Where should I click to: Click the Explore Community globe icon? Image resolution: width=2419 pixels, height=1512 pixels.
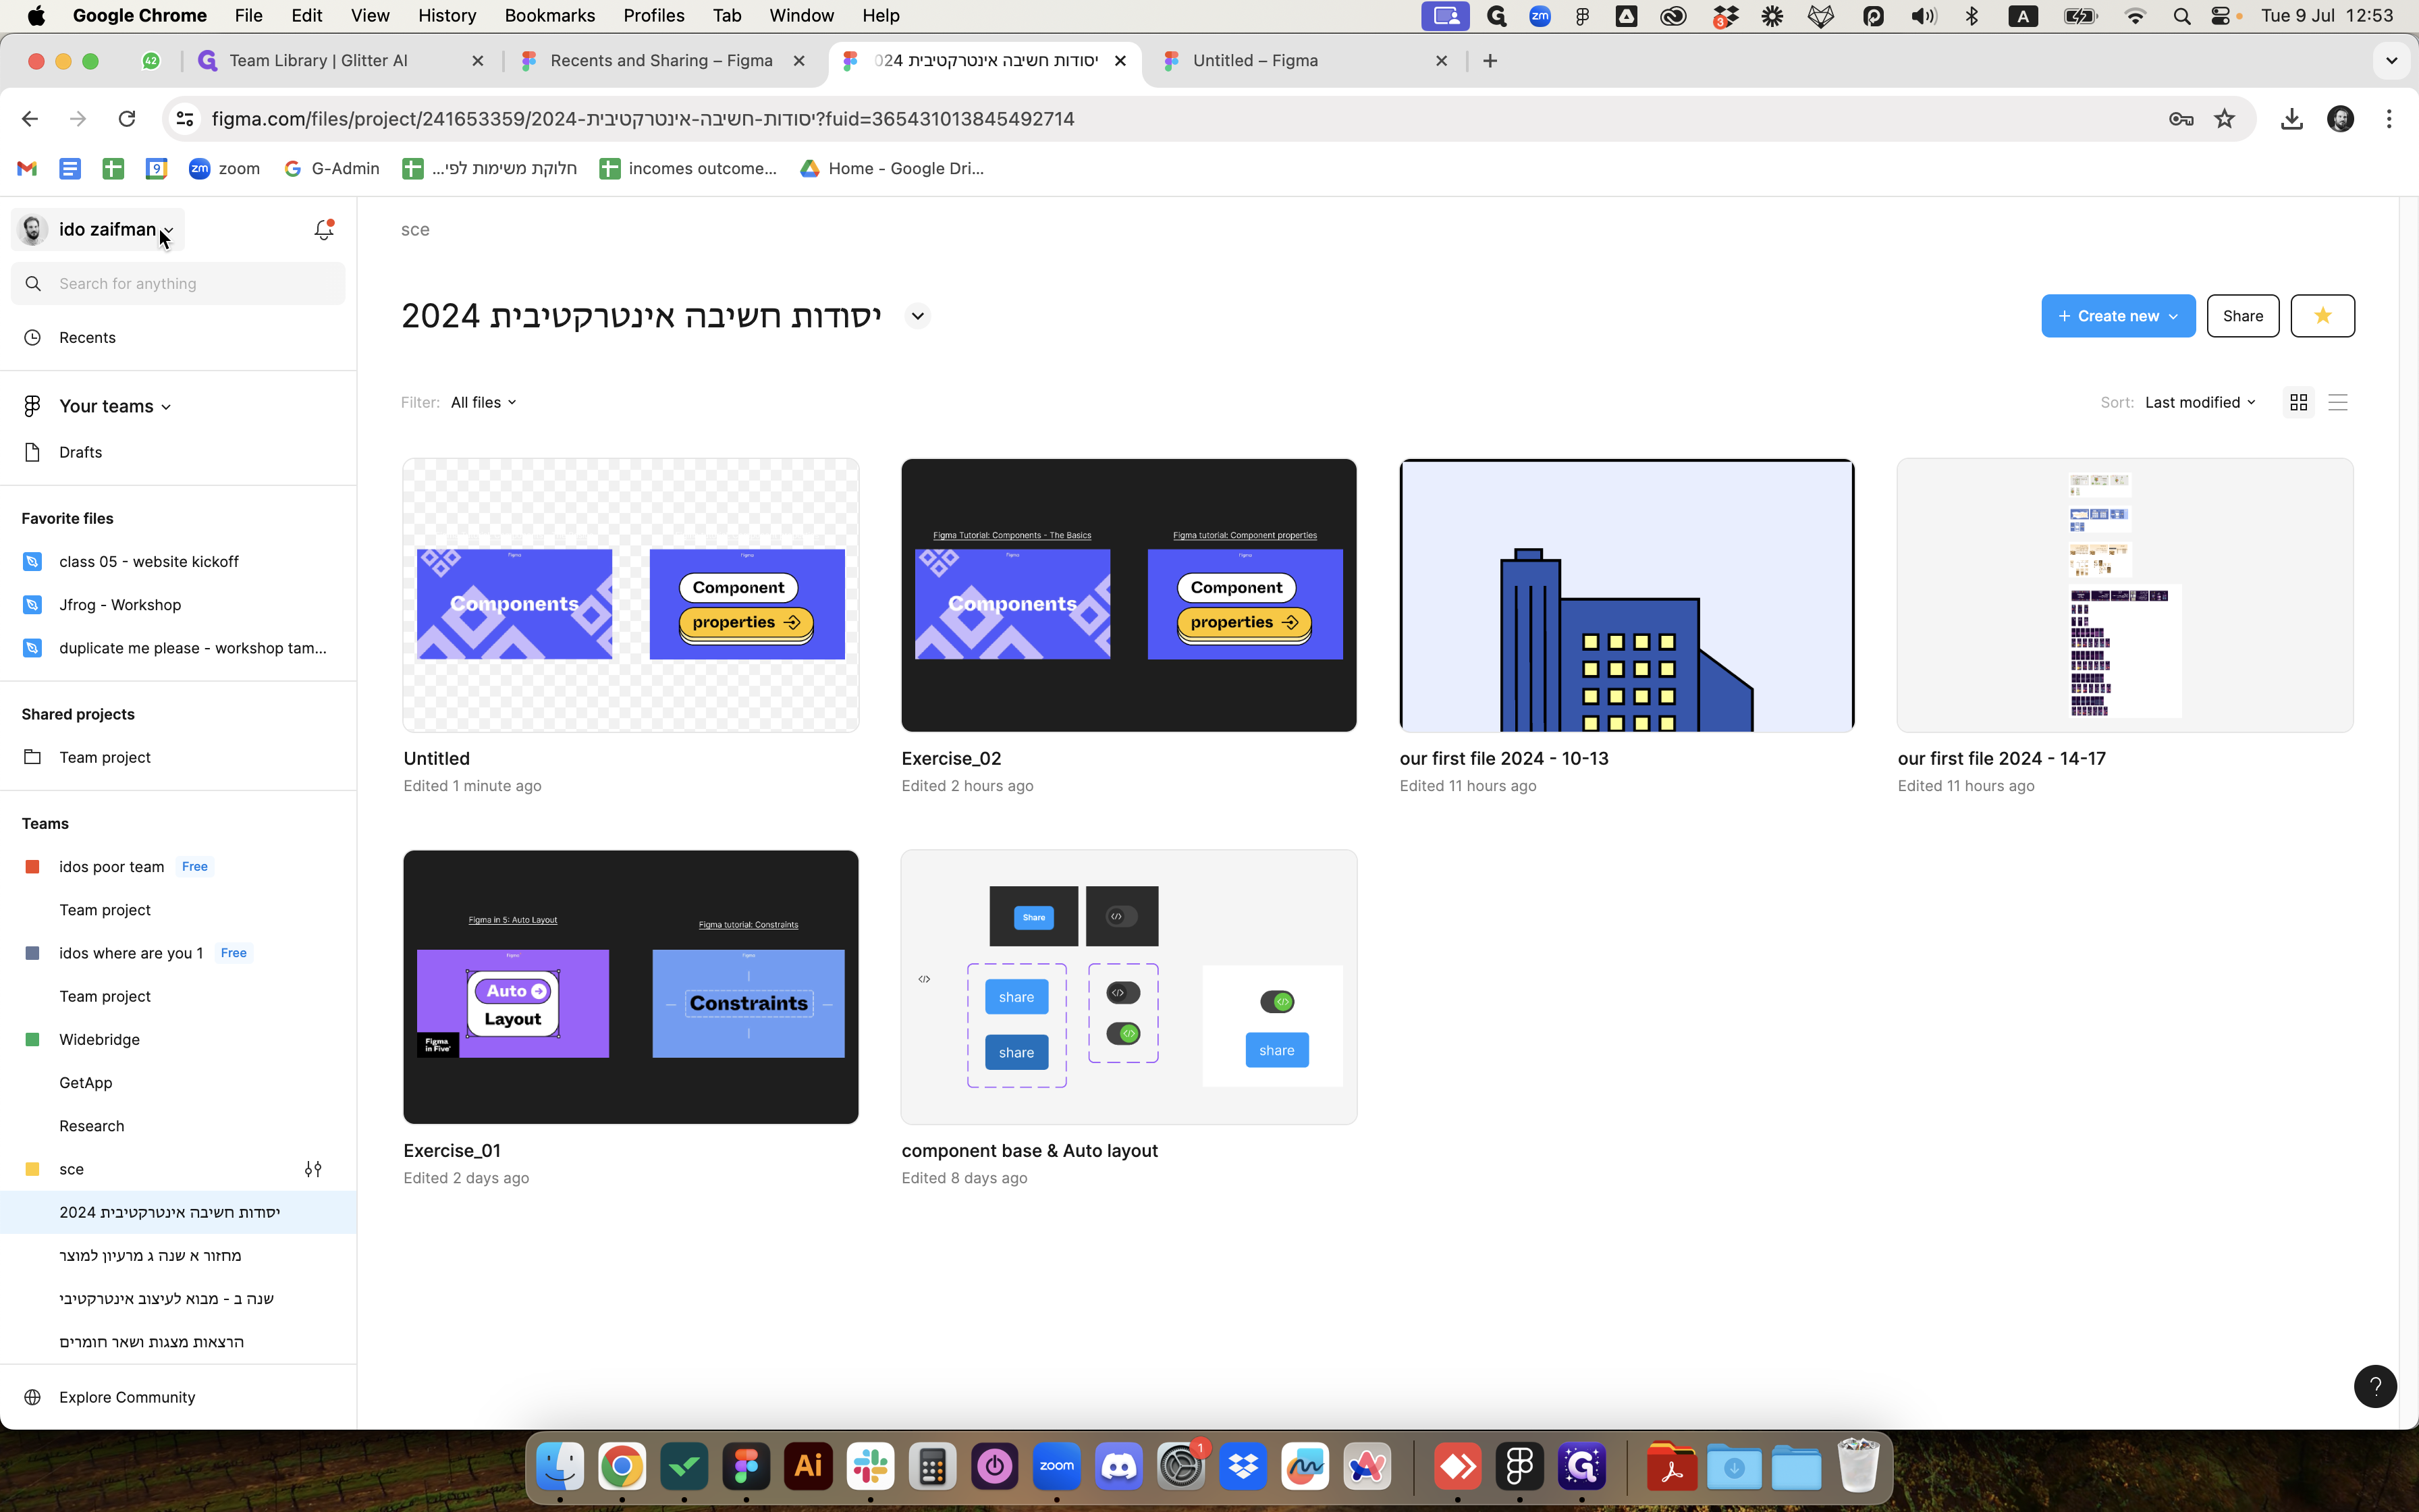click(32, 1397)
